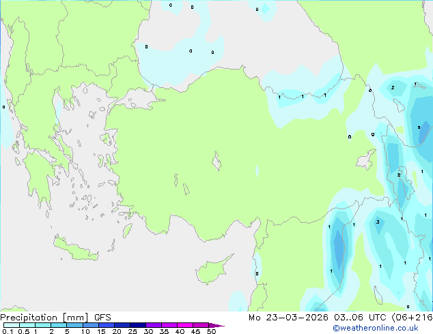This screenshot has width=433, height=334.
Task: Pick the 20–25 mm legend color
Action: click(x=122, y=325)
